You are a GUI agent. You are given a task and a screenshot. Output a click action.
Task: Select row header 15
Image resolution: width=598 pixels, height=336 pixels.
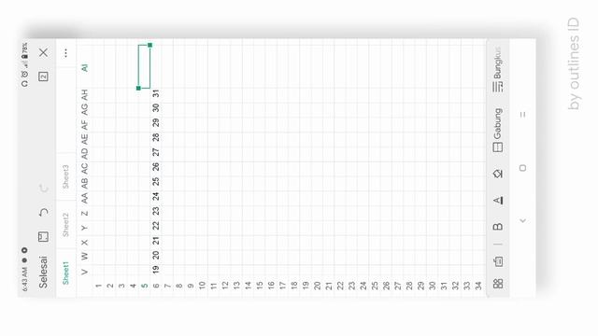pyautogui.click(x=260, y=285)
